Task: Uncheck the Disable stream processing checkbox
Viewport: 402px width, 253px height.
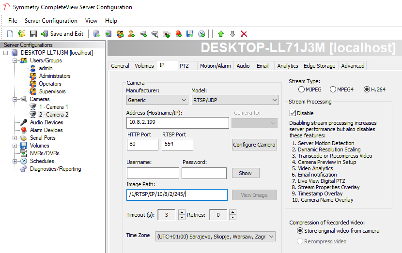Action: coord(293,113)
